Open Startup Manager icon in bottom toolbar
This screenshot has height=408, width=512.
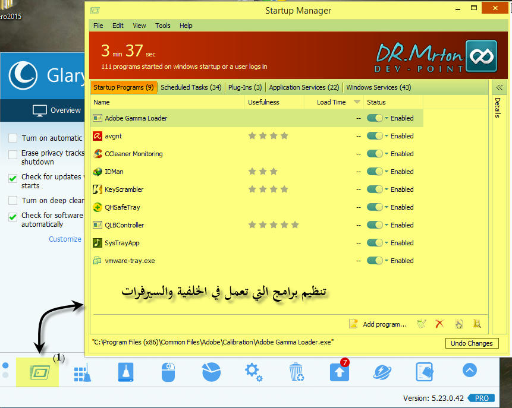37,372
